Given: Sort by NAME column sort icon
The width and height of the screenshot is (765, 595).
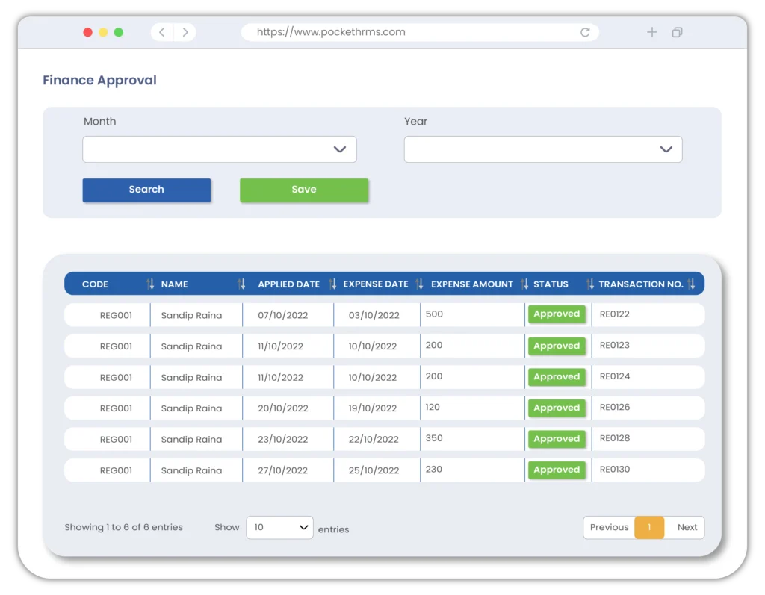Looking at the screenshot, I should 241,284.
